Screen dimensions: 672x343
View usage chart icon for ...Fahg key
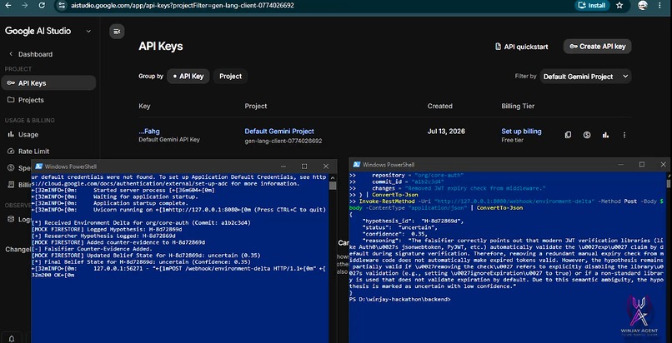[605, 135]
